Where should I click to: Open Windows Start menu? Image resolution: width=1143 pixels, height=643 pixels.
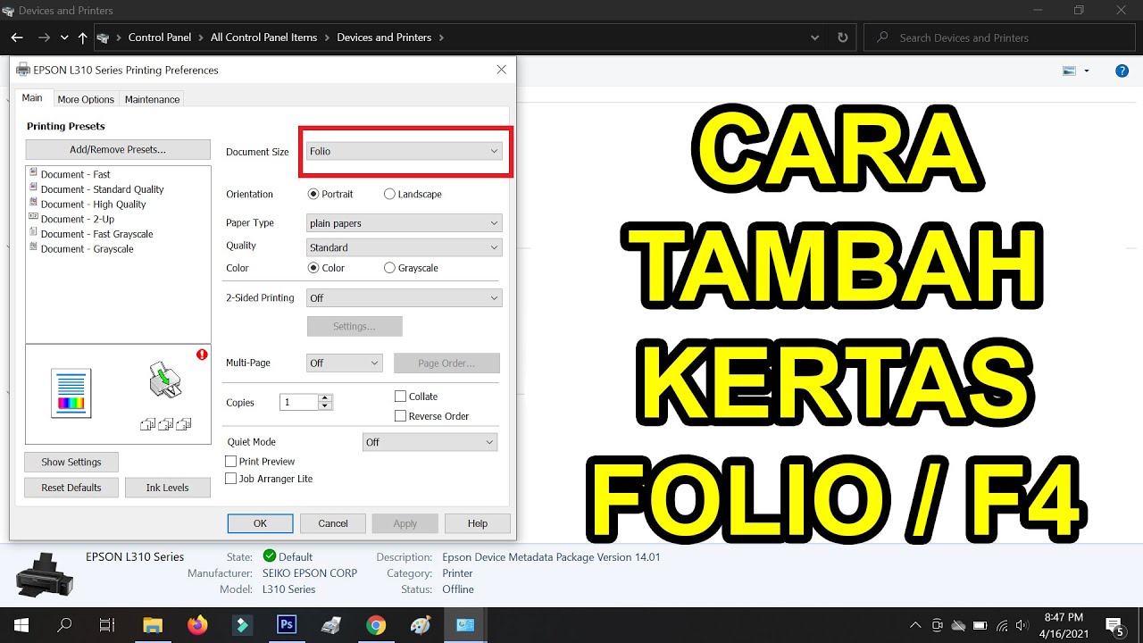point(20,625)
